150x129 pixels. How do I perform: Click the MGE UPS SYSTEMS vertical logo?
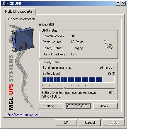[11, 82]
